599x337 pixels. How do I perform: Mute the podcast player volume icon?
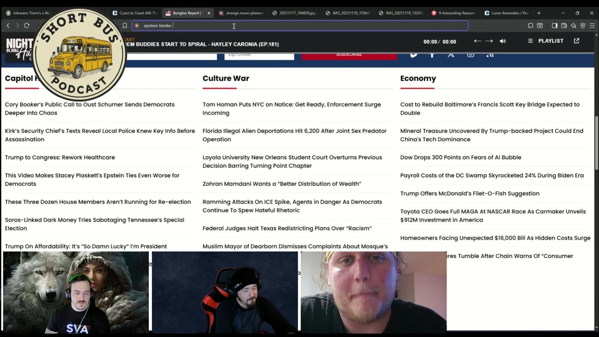coord(503,41)
